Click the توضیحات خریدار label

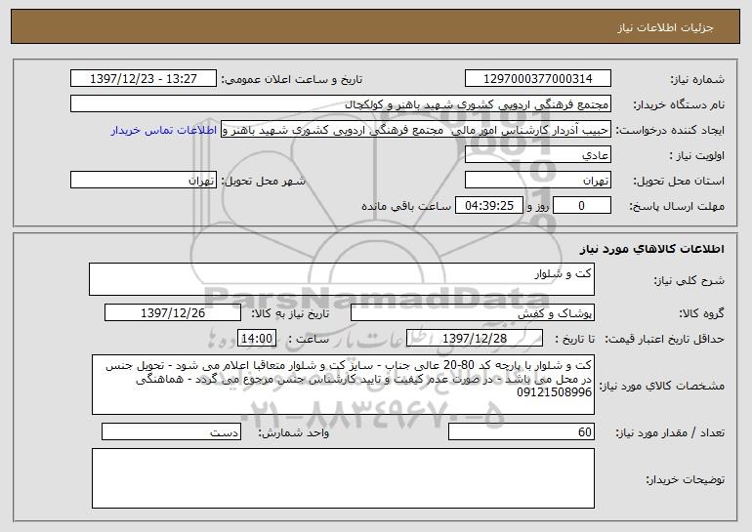(x=686, y=479)
